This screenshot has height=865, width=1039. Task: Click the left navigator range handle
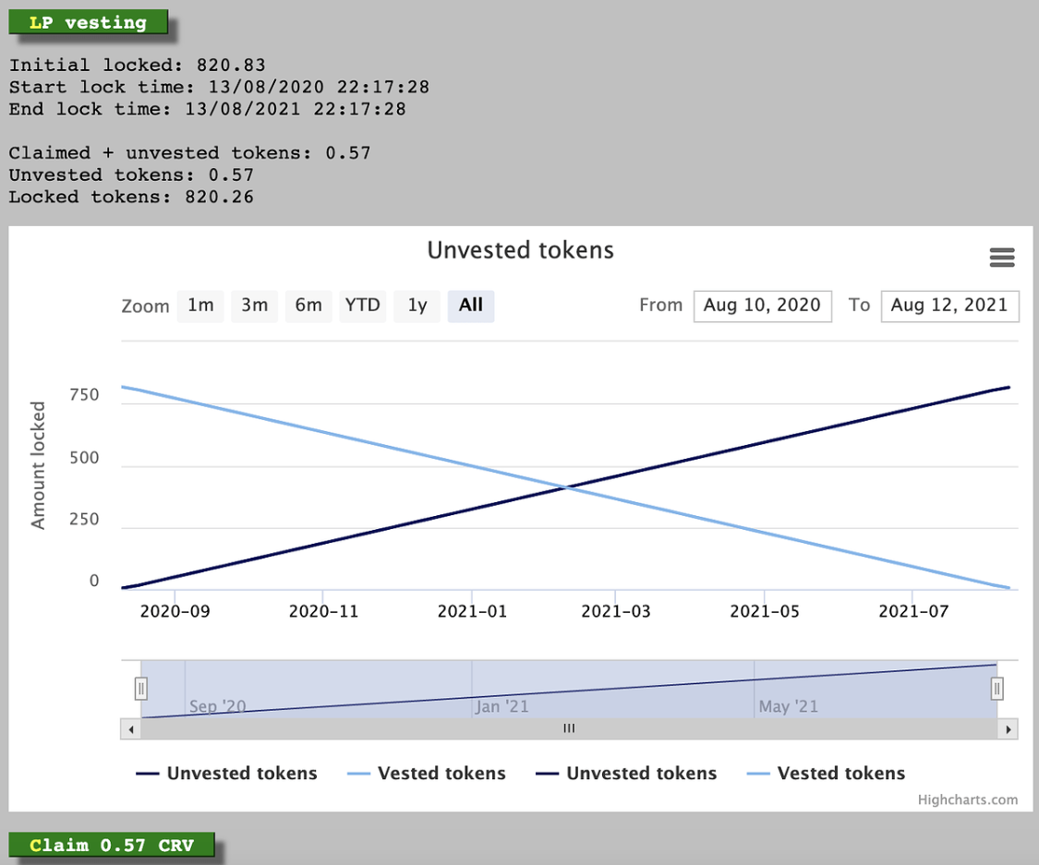pos(141,689)
